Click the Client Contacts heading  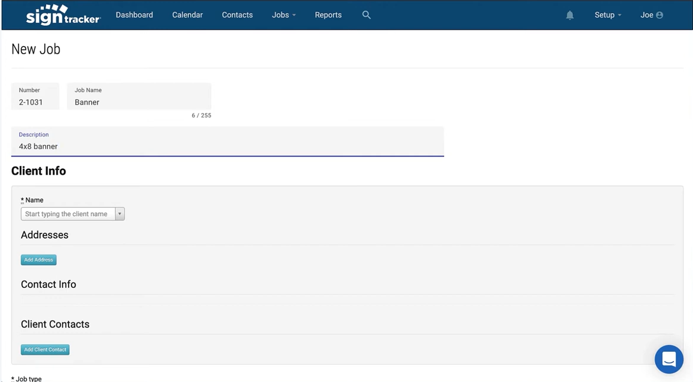click(x=55, y=324)
